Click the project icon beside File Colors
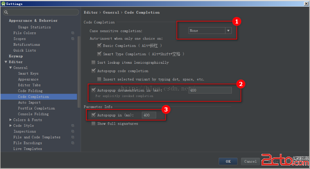The width and height of the screenshot is (310, 169). (73, 33)
